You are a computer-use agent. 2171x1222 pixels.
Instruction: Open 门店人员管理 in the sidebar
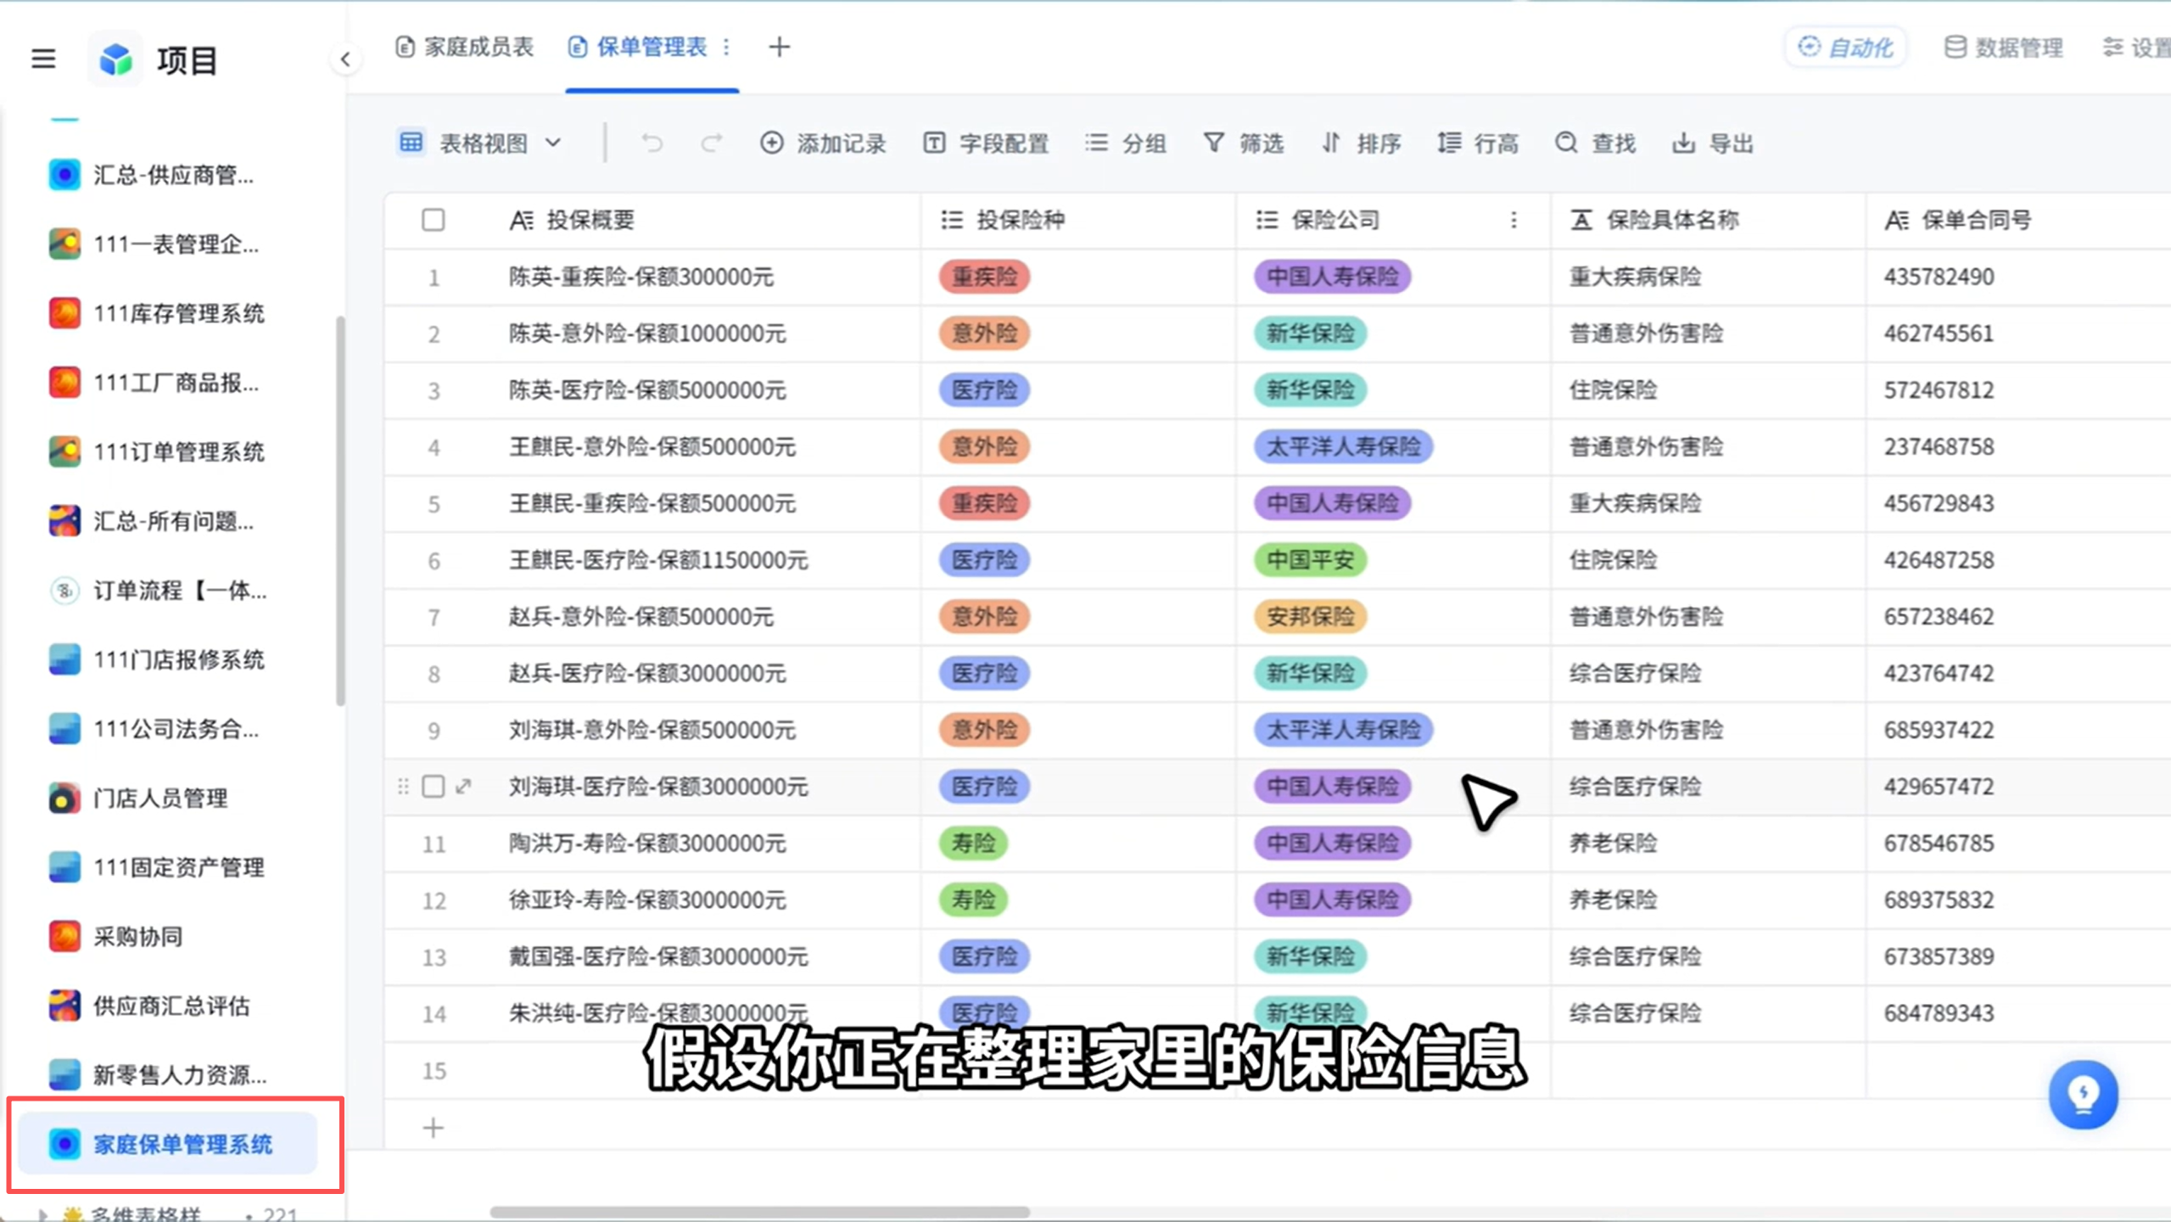138,798
